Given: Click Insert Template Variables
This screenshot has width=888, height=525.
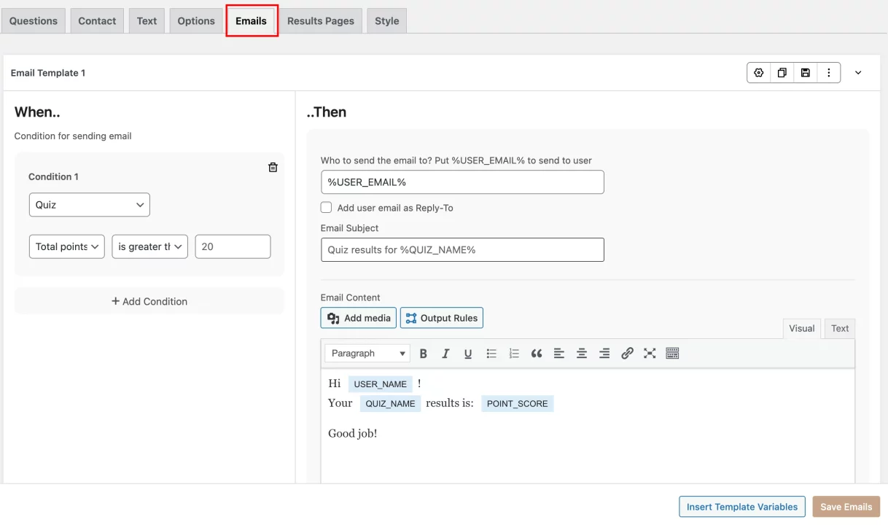Looking at the screenshot, I should click(x=741, y=506).
